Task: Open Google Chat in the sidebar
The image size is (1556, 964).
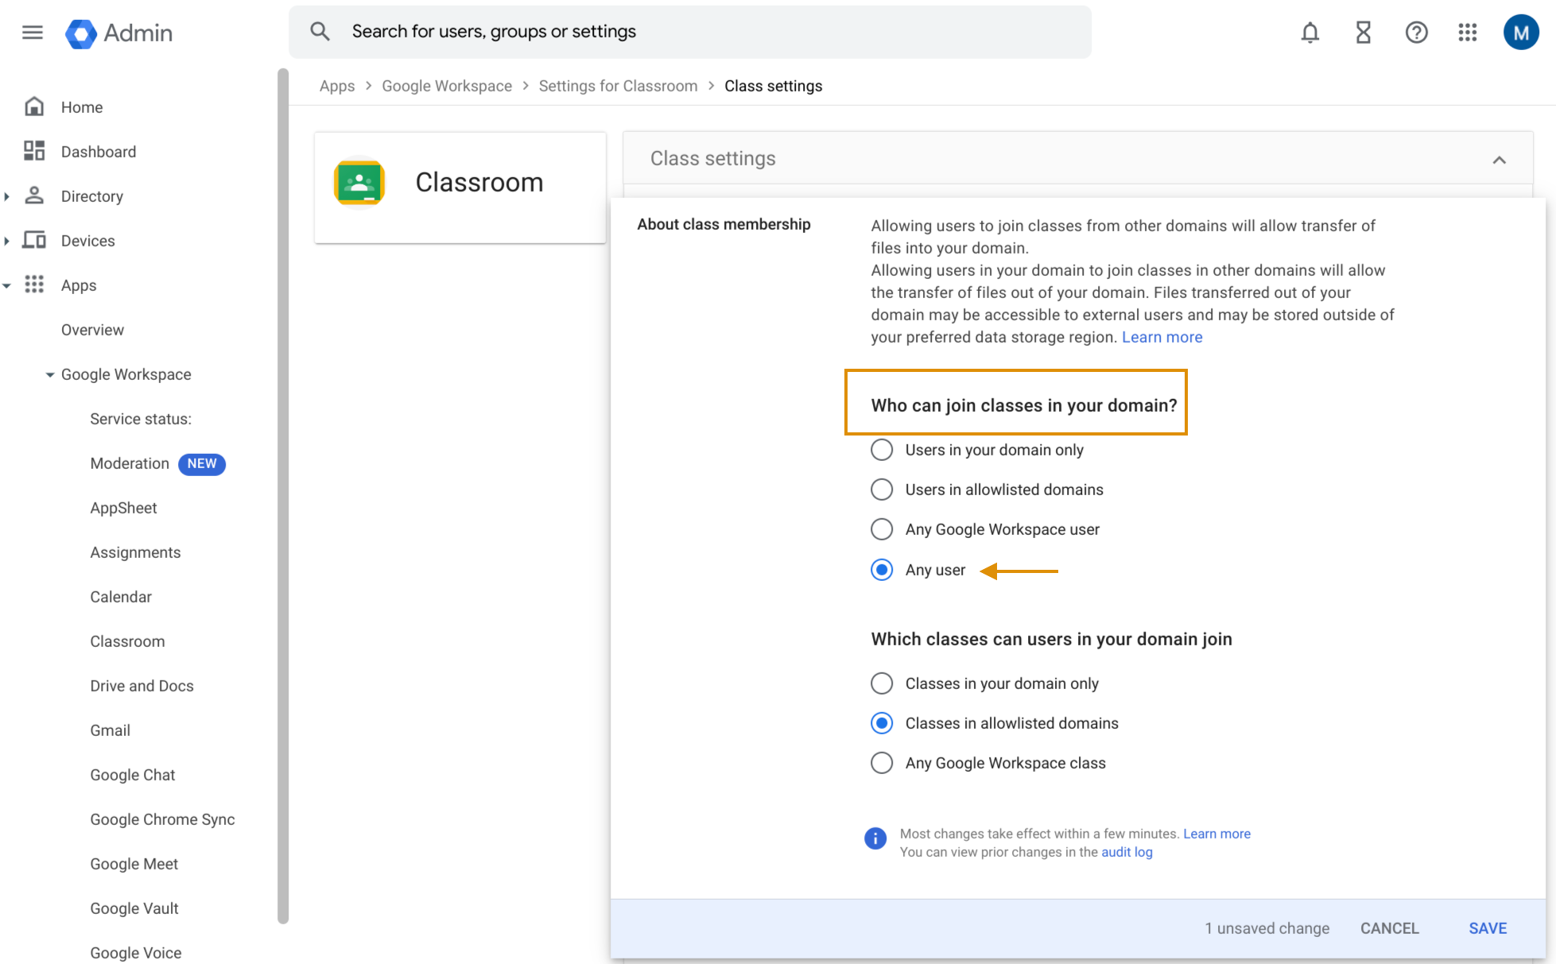Action: (x=132, y=775)
